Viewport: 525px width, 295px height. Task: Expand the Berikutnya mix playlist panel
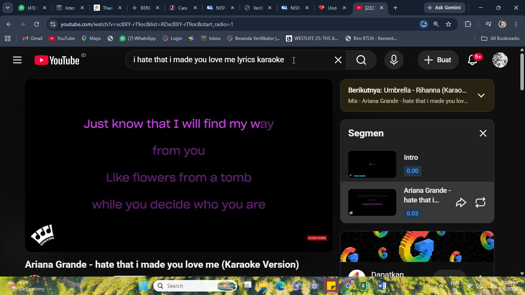(481, 95)
